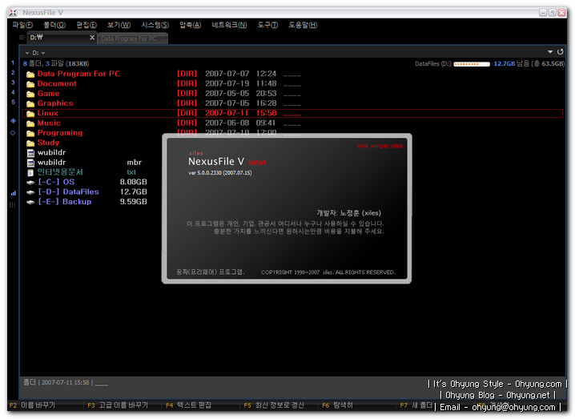This screenshot has height=419, width=575.
Task: Open the 시스템(S) menu
Action: coord(155,25)
